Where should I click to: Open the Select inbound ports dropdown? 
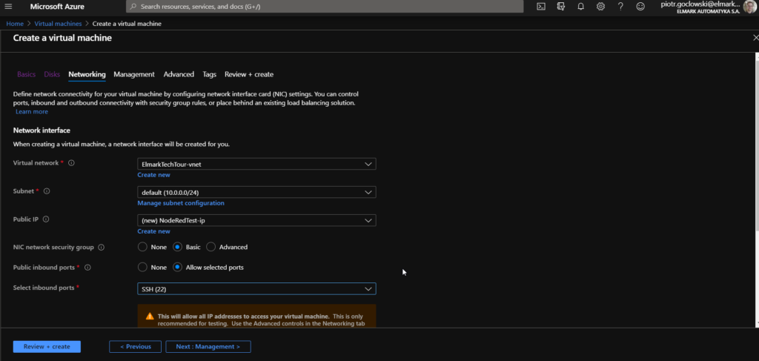[256, 289]
